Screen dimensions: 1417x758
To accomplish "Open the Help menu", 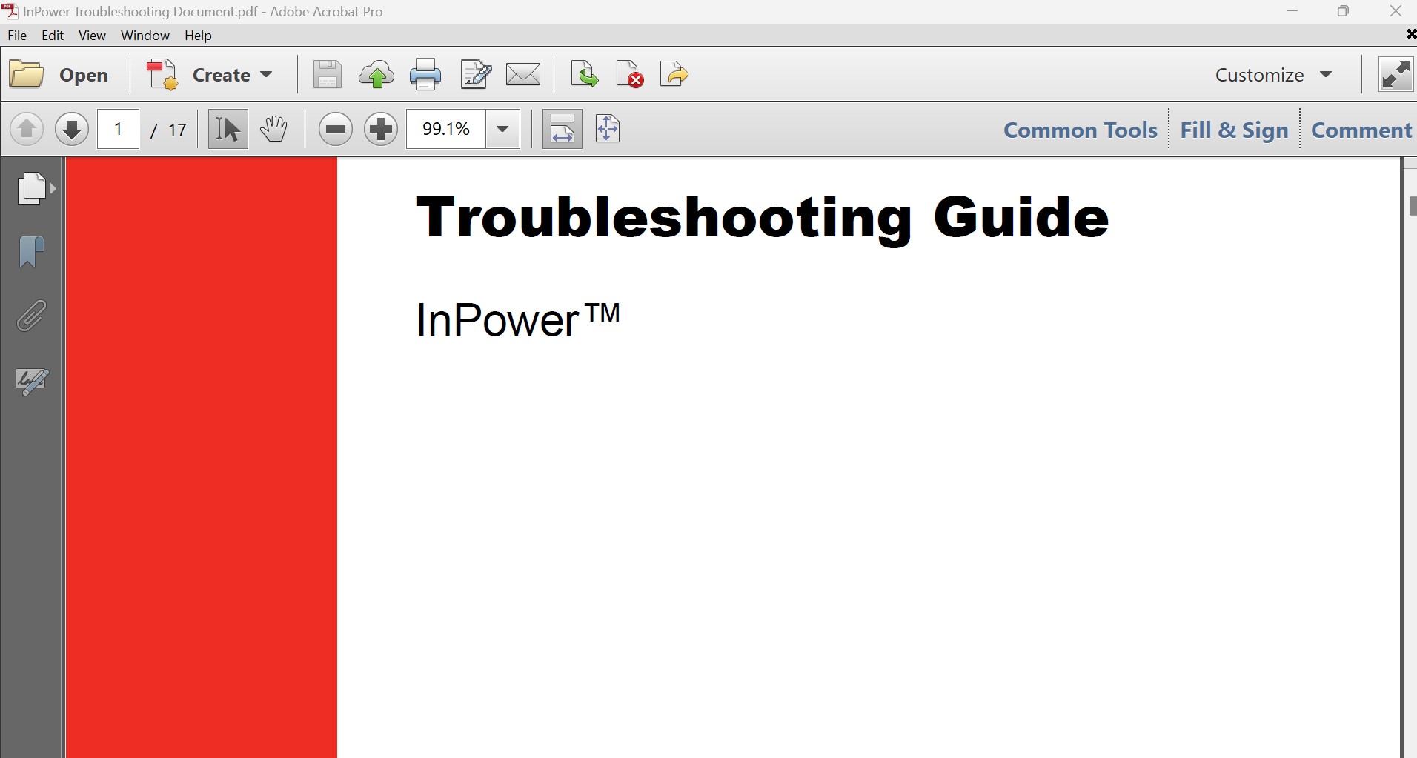I will tap(198, 36).
